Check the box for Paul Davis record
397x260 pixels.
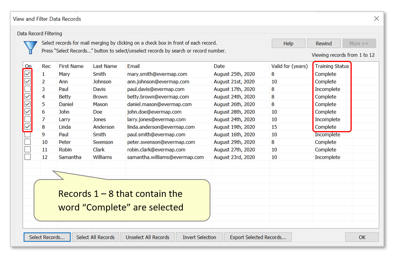(x=28, y=89)
